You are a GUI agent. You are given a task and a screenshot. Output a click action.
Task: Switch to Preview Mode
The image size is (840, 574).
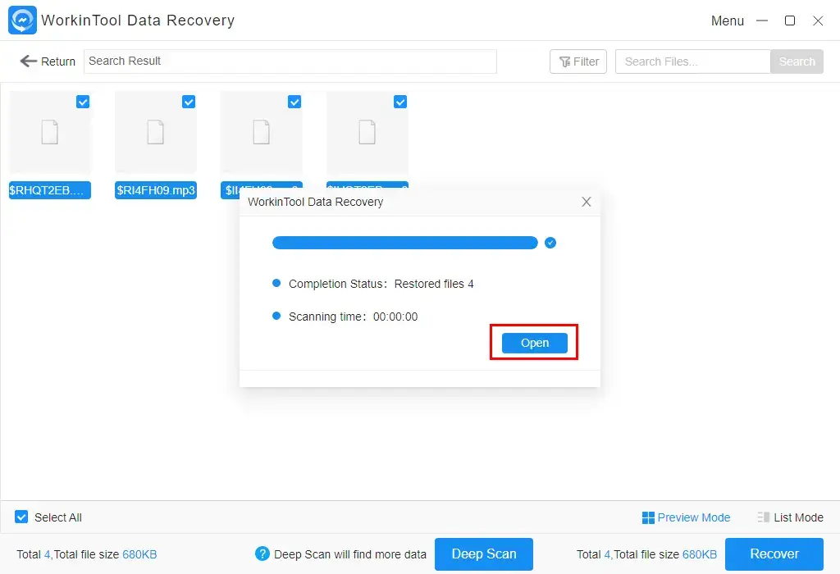[x=686, y=517]
